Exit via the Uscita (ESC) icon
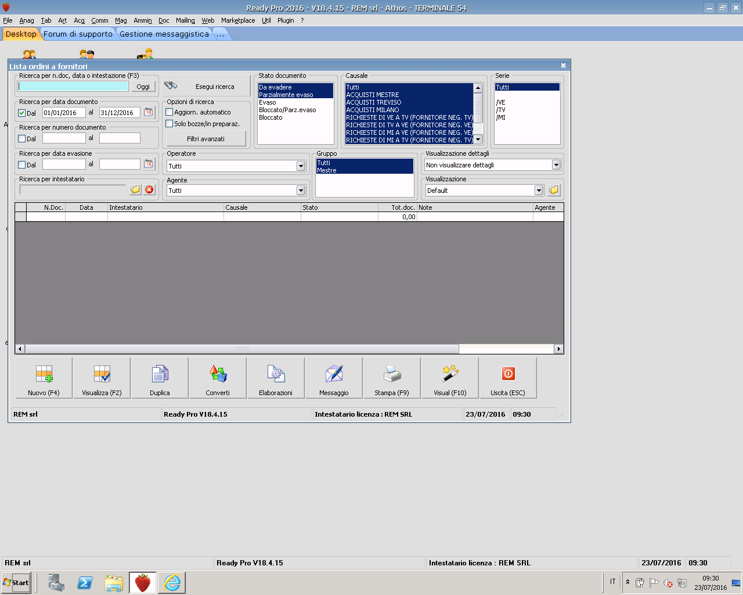 pyautogui.click(x=508, y=374)
